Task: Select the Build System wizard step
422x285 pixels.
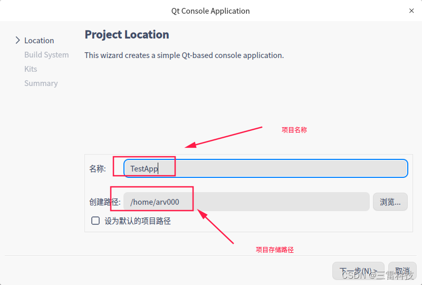Action: coord(46,55)
